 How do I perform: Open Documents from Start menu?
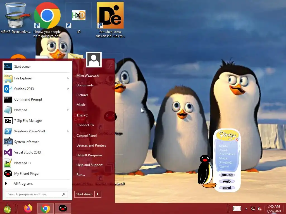click(x=85, y=85)
